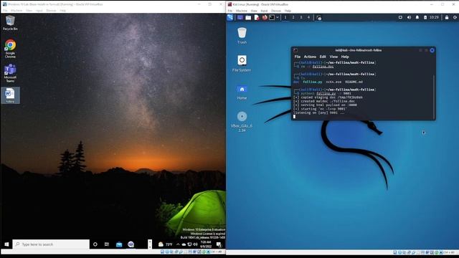Screen dimensions: 459x258
Task: Open file manager from Kali panel
Action: point(248,17)
